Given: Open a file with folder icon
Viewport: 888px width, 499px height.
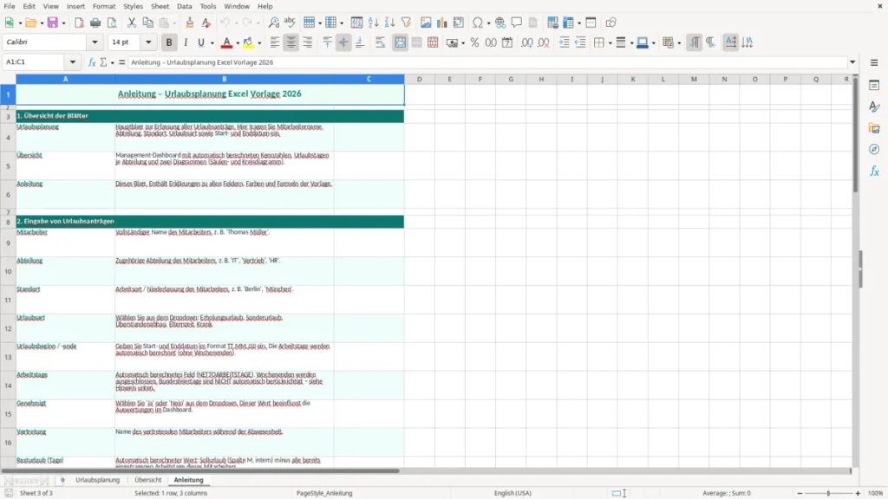Looking at the screenshot, I should (x=30, y=23).
